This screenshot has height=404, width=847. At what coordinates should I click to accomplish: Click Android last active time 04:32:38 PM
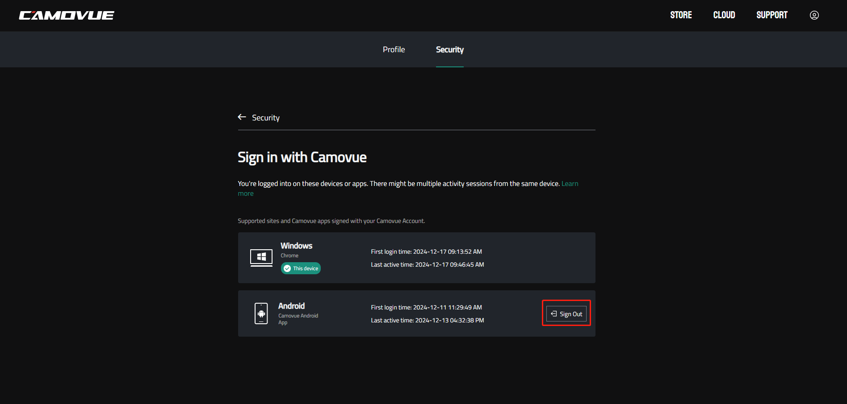pyautogui.click(x=428, y=320)
